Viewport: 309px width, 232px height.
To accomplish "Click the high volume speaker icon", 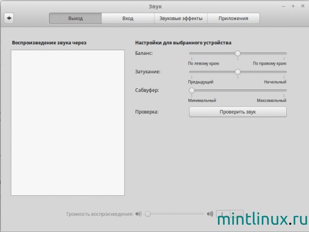I will coord(210,214).
